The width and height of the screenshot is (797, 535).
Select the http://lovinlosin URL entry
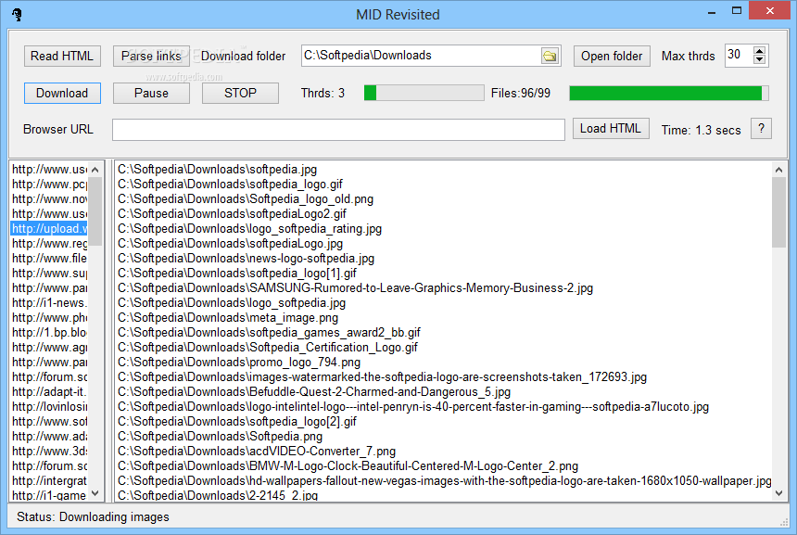(x=49, y=407)
